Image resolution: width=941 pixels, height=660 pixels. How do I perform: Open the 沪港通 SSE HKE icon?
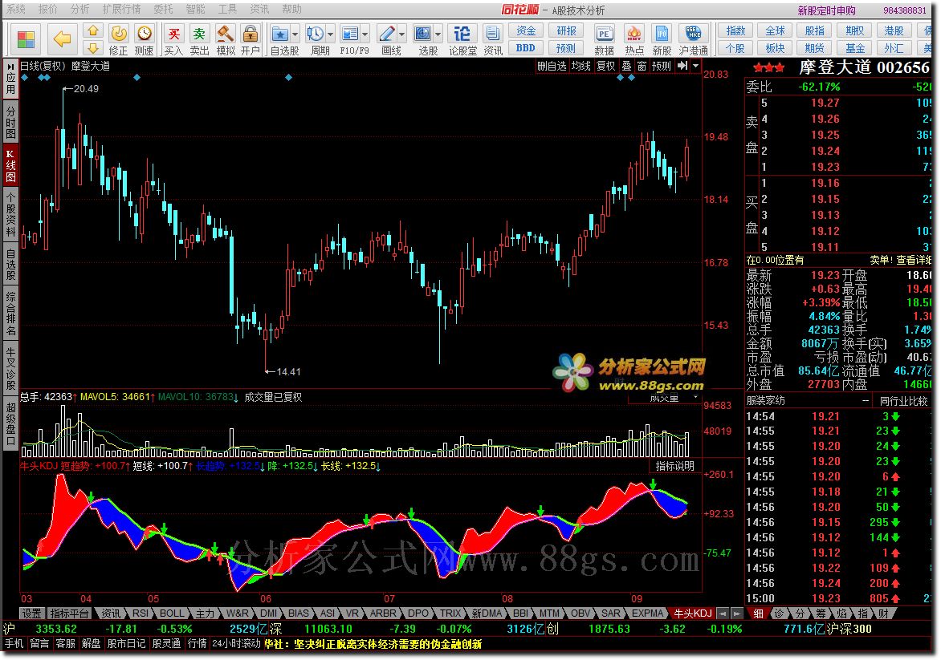coord(693,34)
